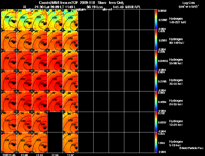Click the '11:48' time axis label
205x156 pixels.
24,155
